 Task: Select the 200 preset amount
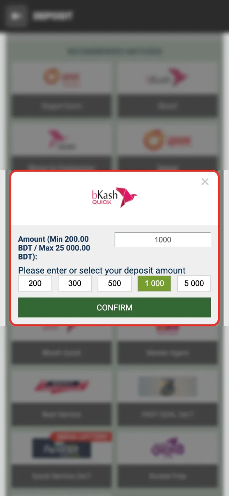pos(35,283)
